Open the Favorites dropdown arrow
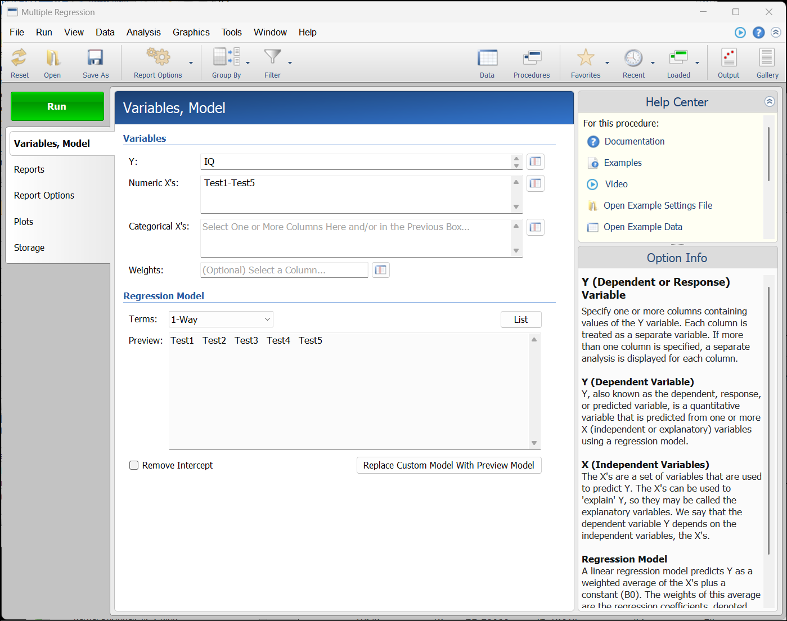Image resolution: width=787 pixels, height=621 pixels. (607, 63)
